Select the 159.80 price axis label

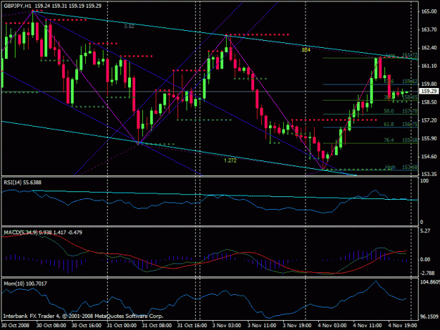pyautogui.click(x=429, y=84)
